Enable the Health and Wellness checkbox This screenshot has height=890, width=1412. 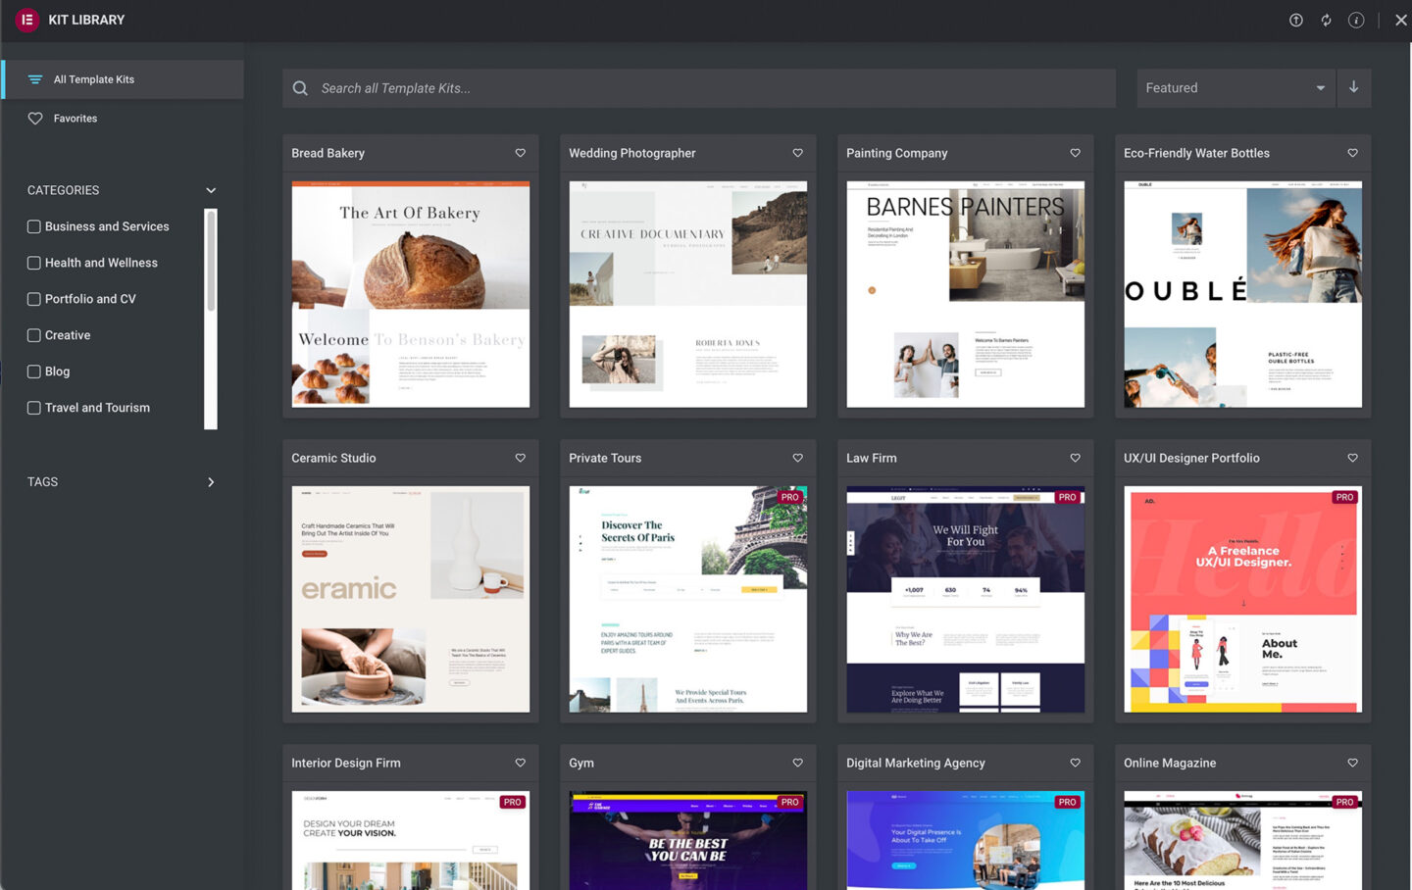pyautogui.click(x=34, y=263)
